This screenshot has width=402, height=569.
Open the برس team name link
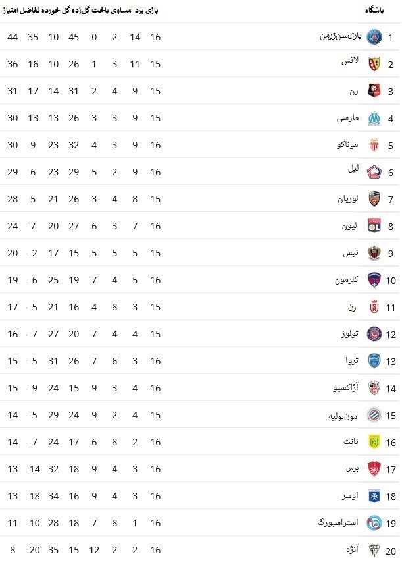352,468
